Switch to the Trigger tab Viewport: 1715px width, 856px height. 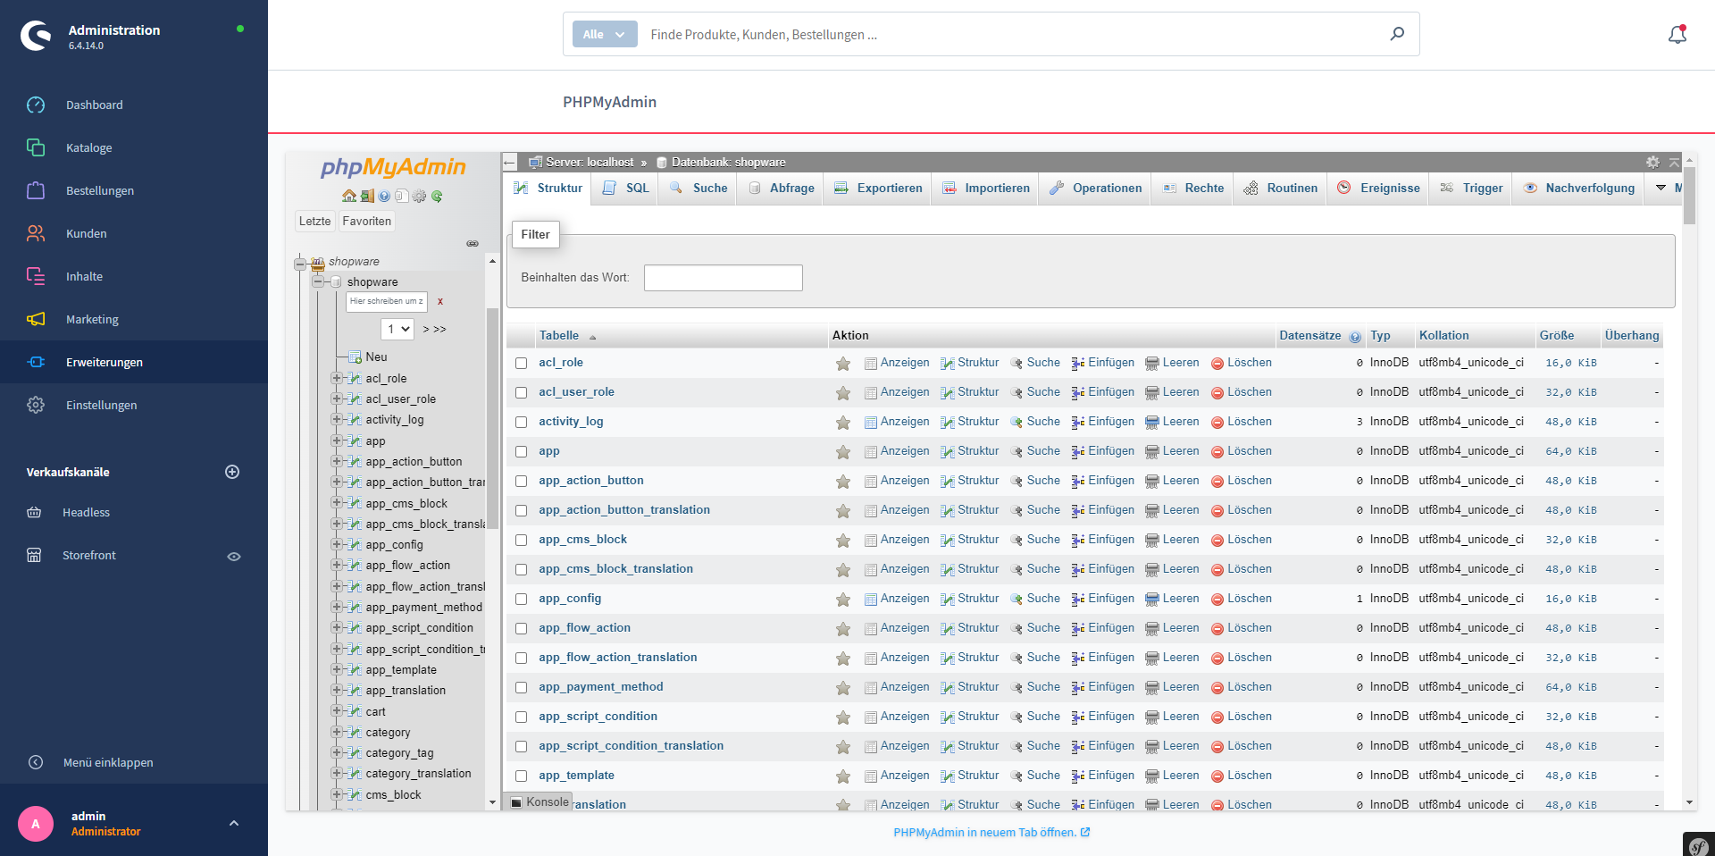pyautogui.click(x=1471, y=188)
